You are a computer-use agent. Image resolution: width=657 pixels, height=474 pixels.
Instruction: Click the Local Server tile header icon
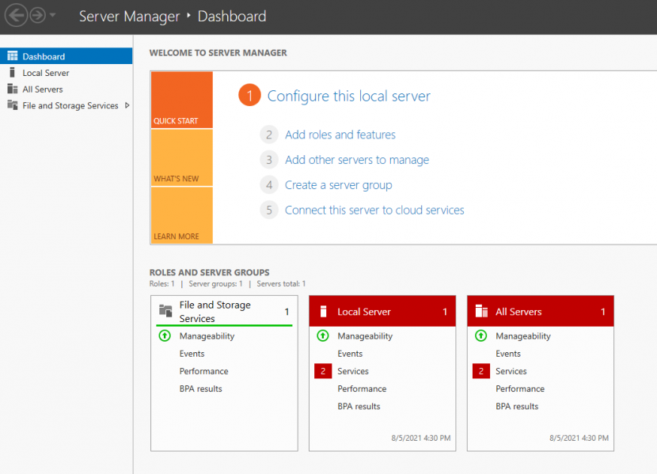pos(322,311)
